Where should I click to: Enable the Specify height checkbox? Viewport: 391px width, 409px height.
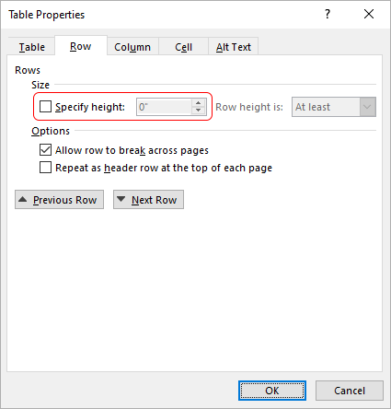[45, 107]
